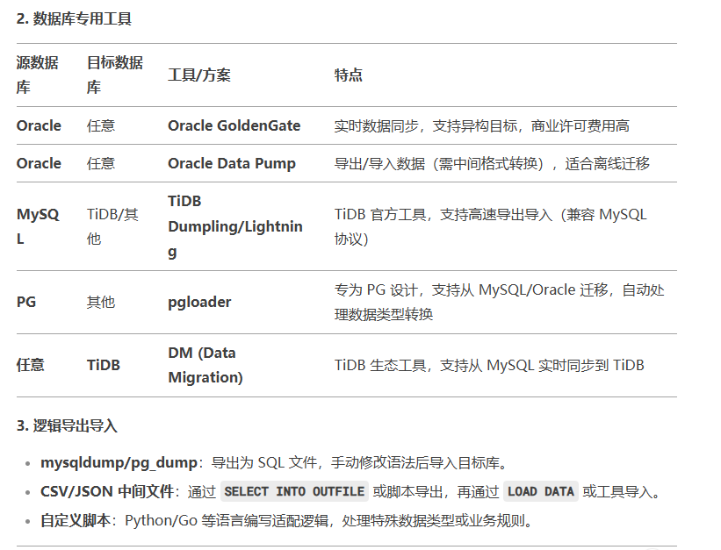This screenshot has height=550, width=721.
Task: Select the "MySQL" source database cell
Action: 38,226
